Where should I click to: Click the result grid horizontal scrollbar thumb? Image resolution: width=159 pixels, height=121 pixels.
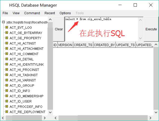click(x=103, y=118)
